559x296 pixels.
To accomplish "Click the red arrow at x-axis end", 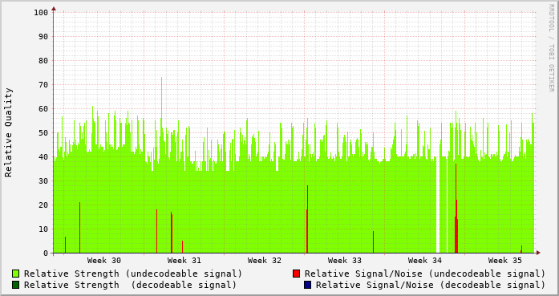I will [x=538, y=253].
